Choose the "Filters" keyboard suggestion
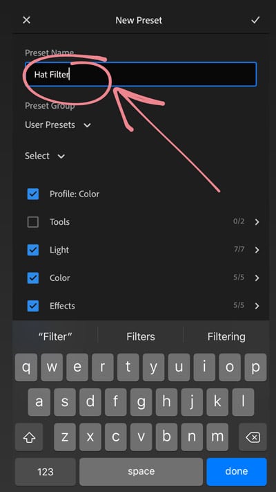 (x=141, y=337)
